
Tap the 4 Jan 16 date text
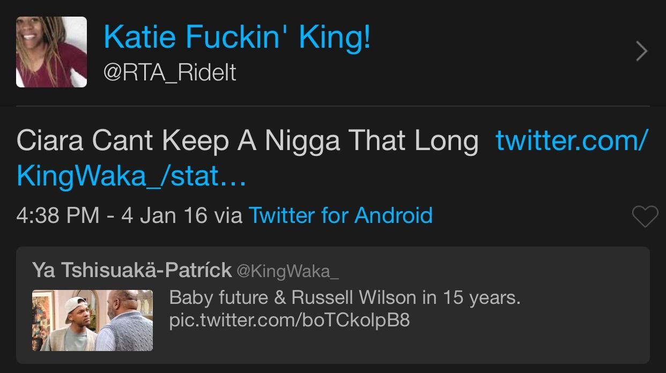164,215
